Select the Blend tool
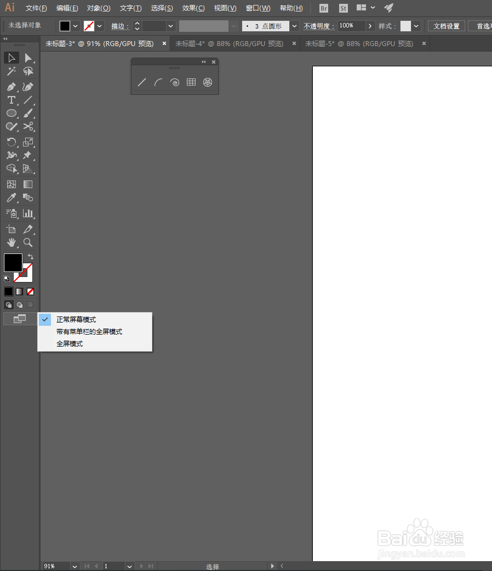This screenshot has width=492, height=571. coord(28,197)
